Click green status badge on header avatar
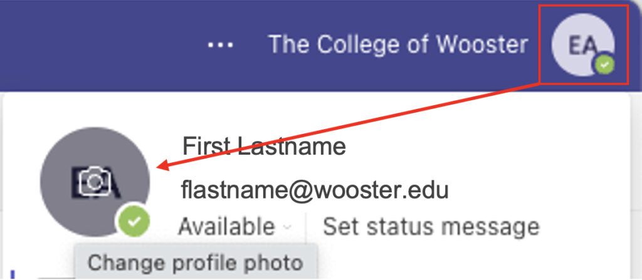 [604, 65]
